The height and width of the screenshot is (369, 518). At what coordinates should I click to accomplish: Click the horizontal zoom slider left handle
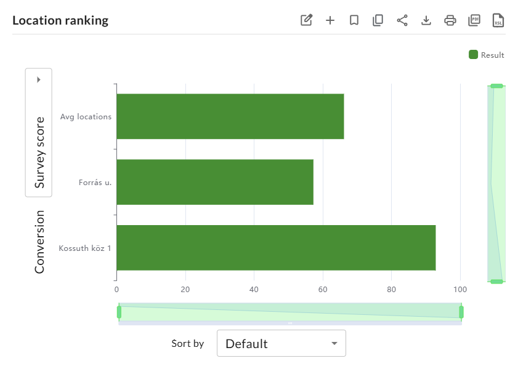(119, 312)
